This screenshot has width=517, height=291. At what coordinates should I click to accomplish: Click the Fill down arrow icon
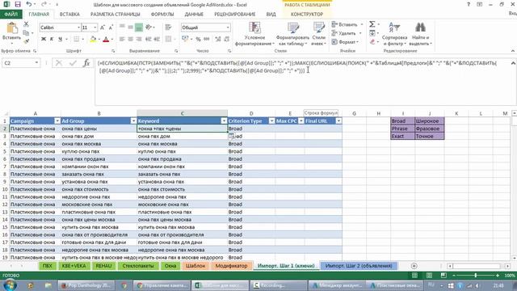click(372, 33)
